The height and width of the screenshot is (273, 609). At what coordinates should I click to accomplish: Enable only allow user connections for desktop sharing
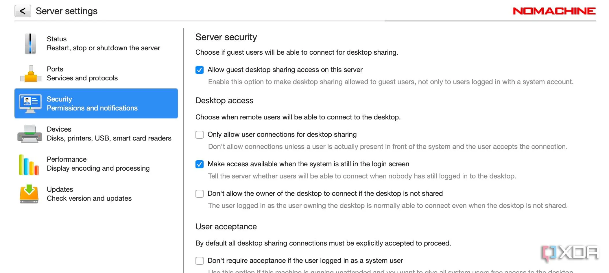[x=200, y=135]
